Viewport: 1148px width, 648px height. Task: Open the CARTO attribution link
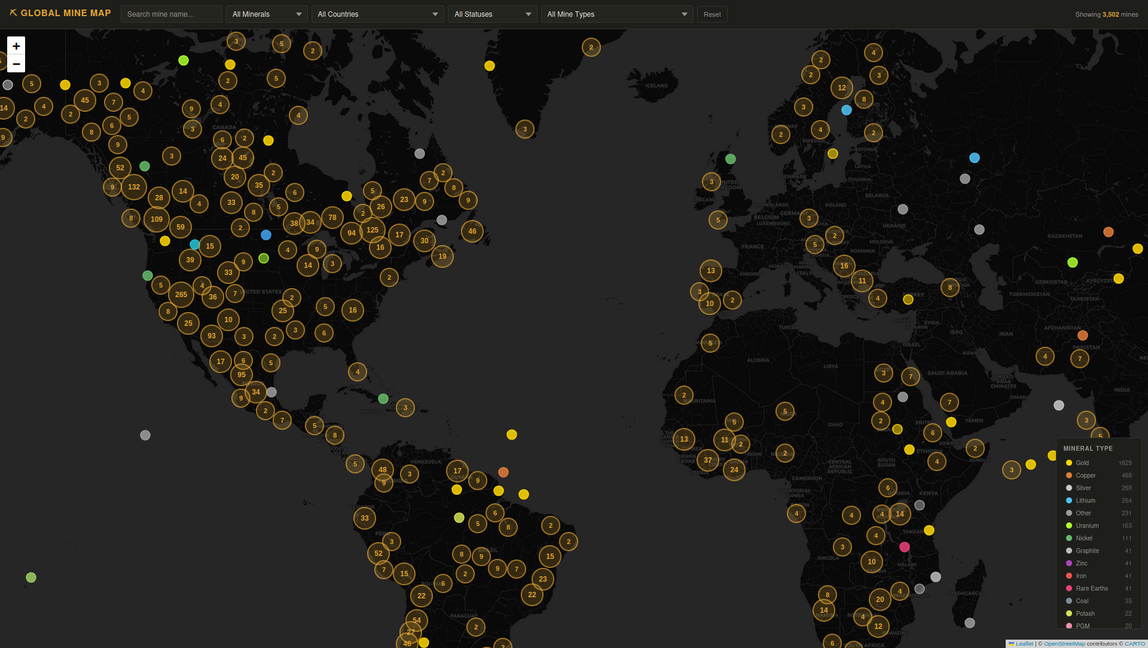1135,644
